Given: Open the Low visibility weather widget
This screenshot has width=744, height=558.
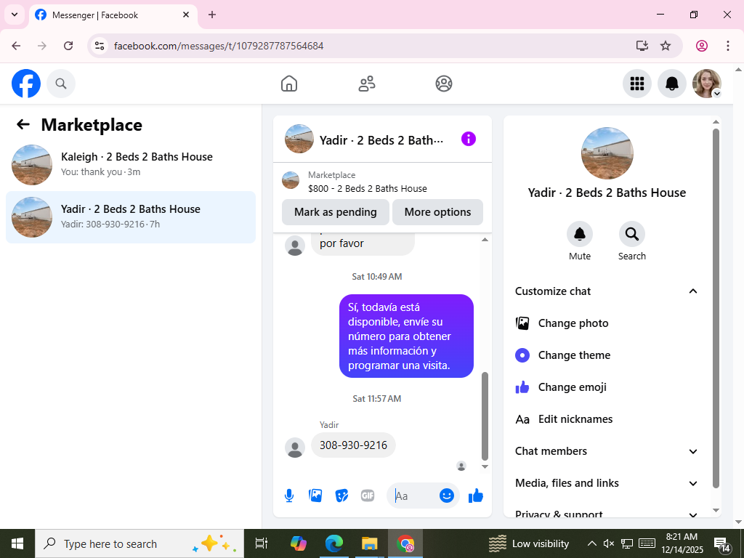Looking at the screenshot, I should 529,543.
